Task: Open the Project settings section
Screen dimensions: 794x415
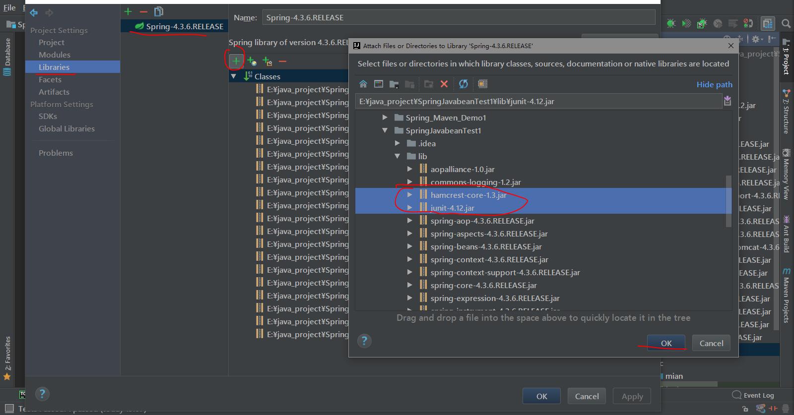Action: [x=52, y=42]
